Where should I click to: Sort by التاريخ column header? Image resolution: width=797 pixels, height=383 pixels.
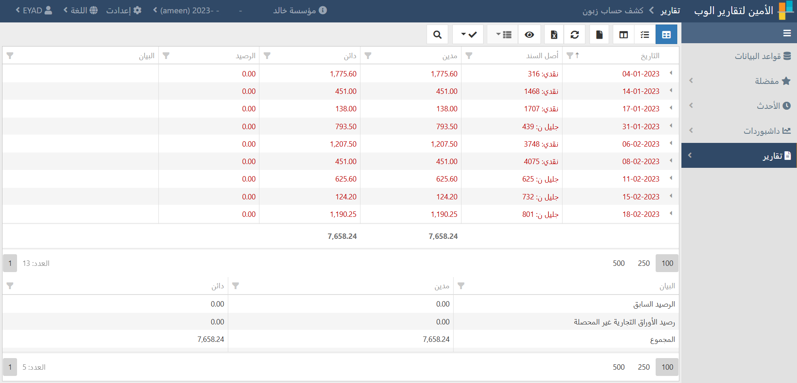point(650,56)
